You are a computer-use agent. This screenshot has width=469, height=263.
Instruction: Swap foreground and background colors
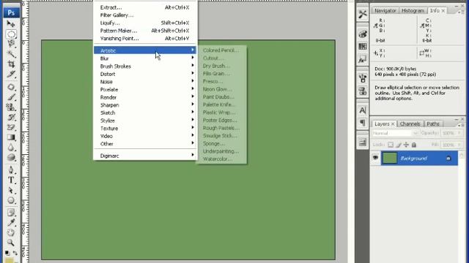click(15, 253)
